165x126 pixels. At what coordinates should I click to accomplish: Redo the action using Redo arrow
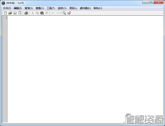point(58,13)
